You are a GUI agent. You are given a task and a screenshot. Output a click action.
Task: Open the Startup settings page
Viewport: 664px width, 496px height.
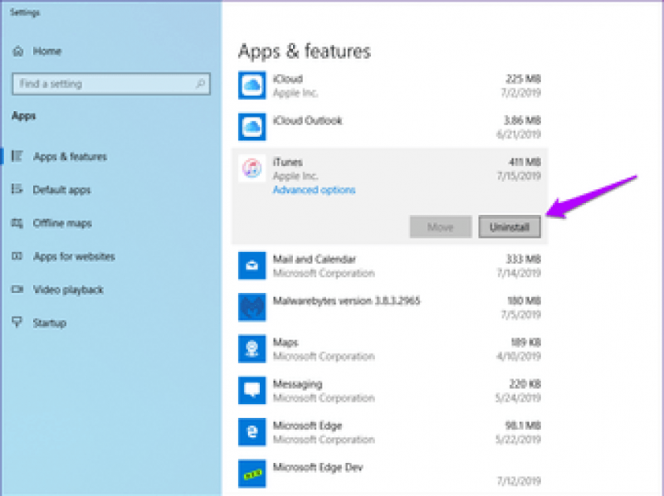coord(50,323)
